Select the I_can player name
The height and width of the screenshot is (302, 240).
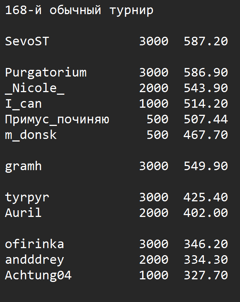(23, 104)
